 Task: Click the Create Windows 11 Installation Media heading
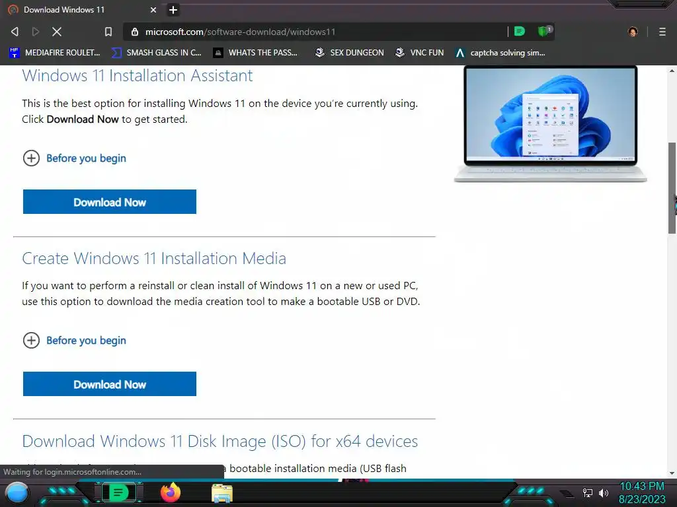154,258
